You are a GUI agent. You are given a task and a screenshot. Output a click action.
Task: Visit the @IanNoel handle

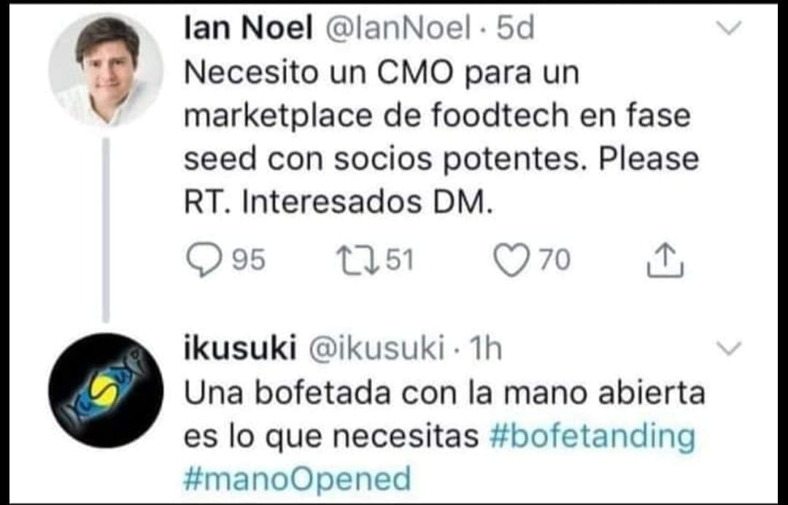pyautogui.click(x=399, y=28)
